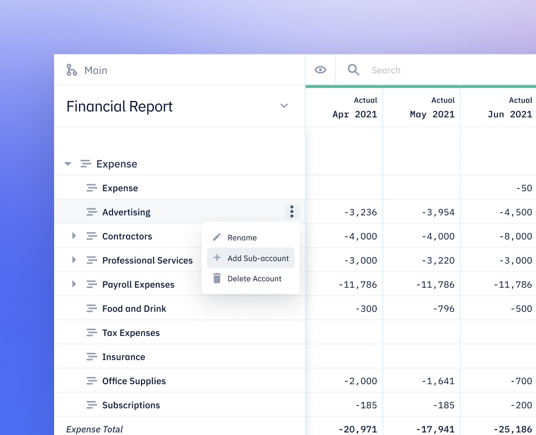The image size is (536, 435).
Task: Select the Tax Expenses account
Action: click(x=131, y=333)
